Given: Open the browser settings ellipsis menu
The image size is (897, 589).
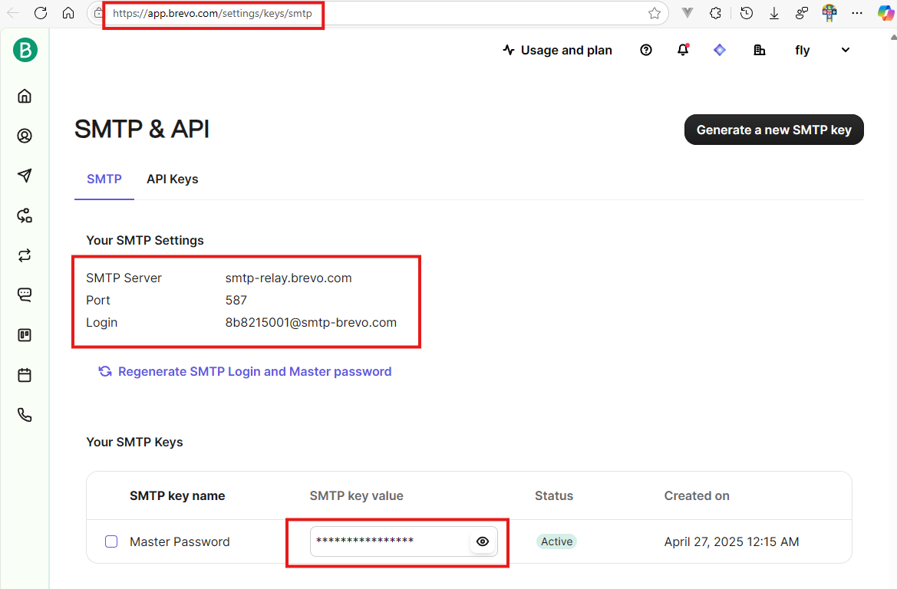Looking at the screenshot, I should (857, 13).
